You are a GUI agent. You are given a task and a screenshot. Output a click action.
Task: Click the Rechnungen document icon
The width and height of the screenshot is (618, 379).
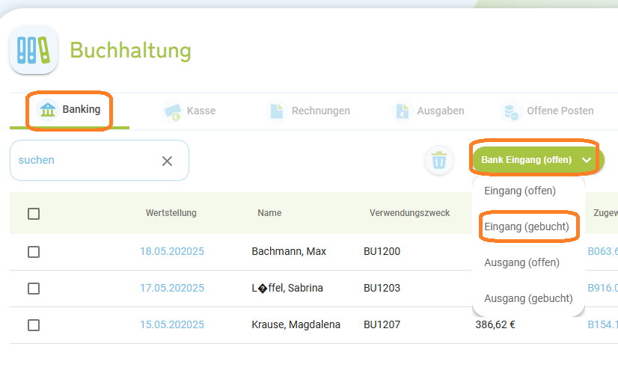click(x=277, y=111)
